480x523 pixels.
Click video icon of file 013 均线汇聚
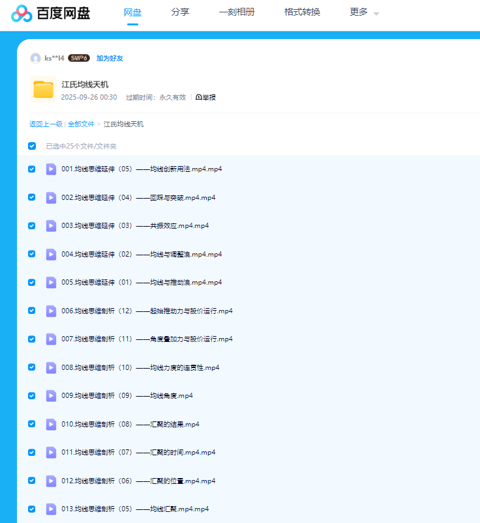pyautogui.click(x=51, y=509)
